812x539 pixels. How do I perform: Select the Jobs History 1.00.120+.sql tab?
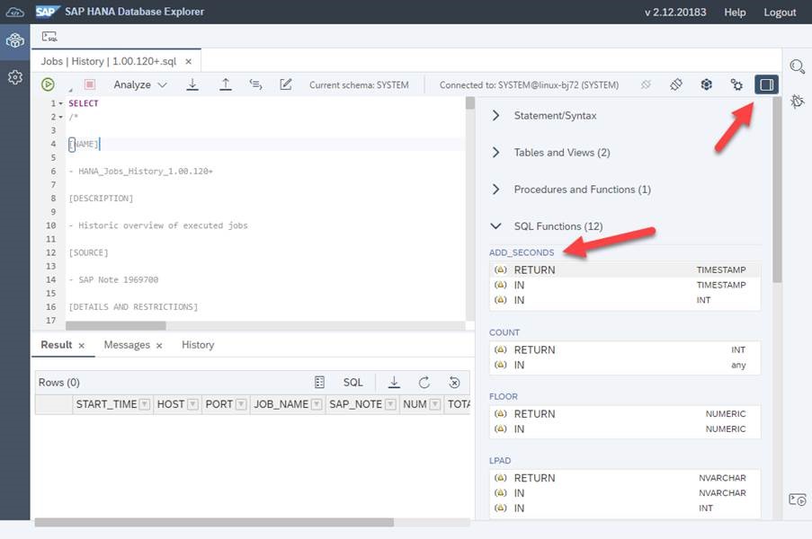click(109, 61)
